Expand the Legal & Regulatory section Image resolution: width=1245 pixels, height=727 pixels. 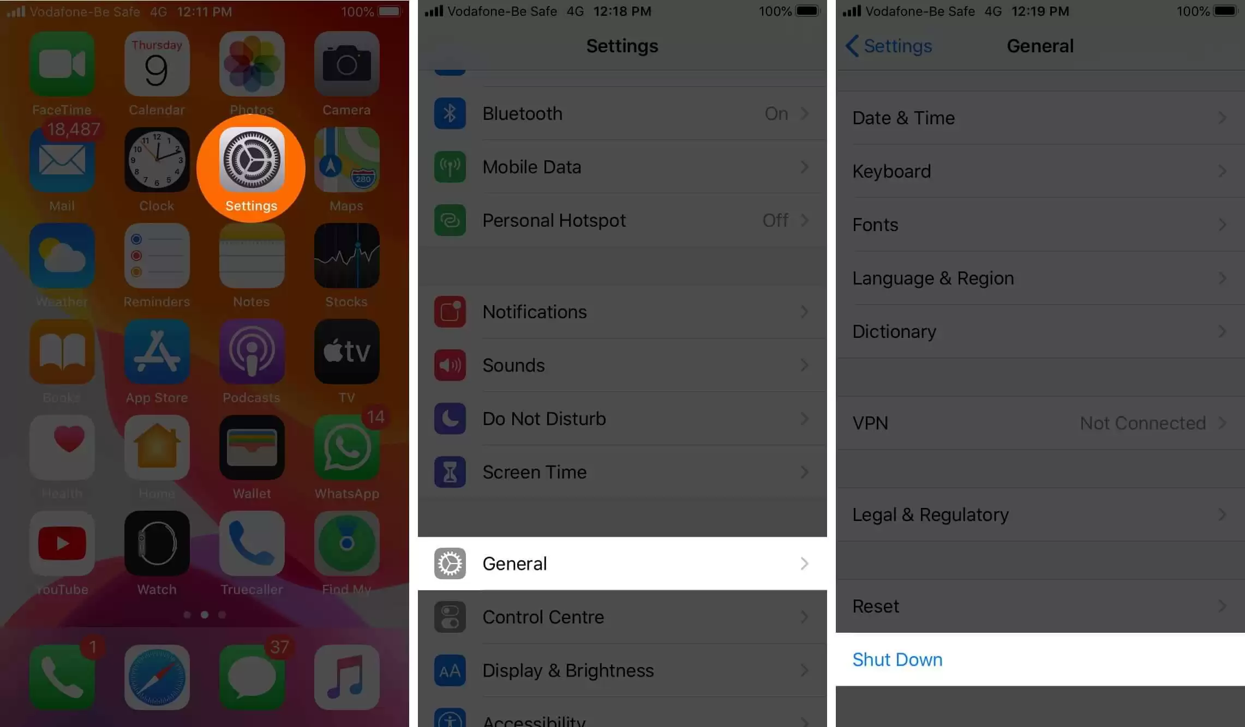click(1040, 514)
